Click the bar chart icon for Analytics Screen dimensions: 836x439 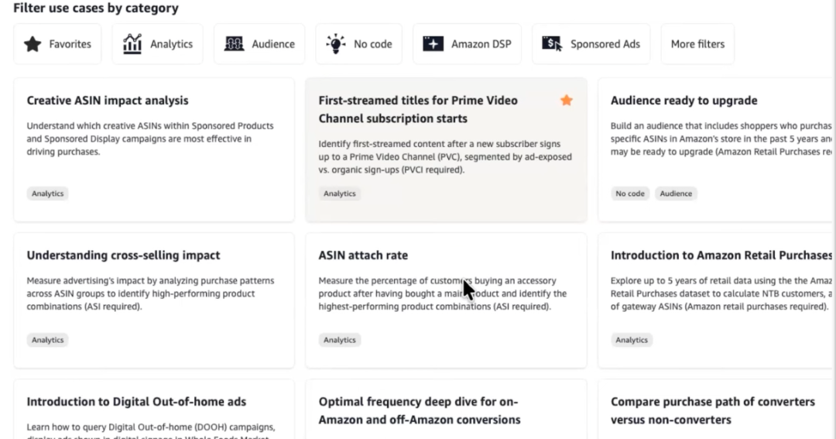(x=132, y=44)
